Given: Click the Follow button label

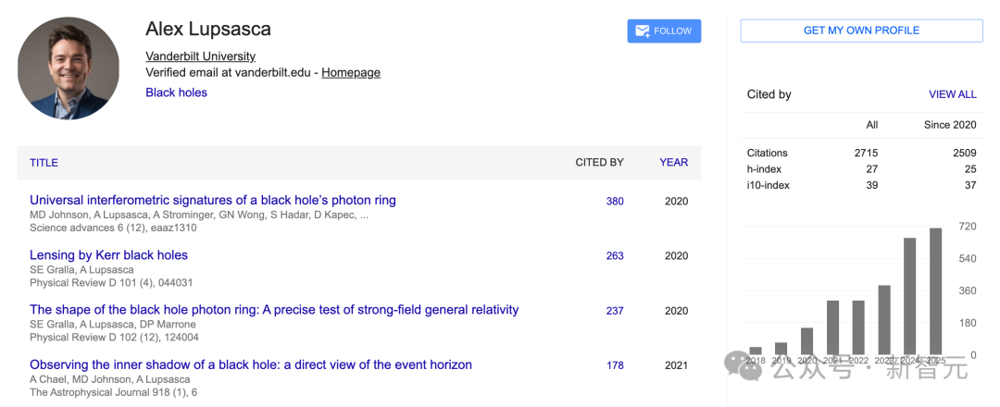Looking at the screenshot, I should (x=673, y=31).
